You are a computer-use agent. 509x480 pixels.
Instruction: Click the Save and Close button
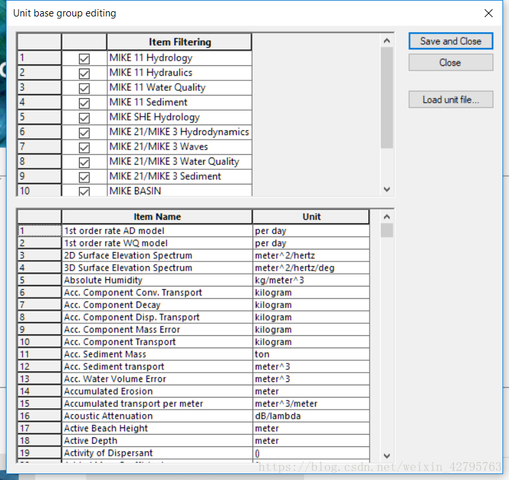[450, 41]
